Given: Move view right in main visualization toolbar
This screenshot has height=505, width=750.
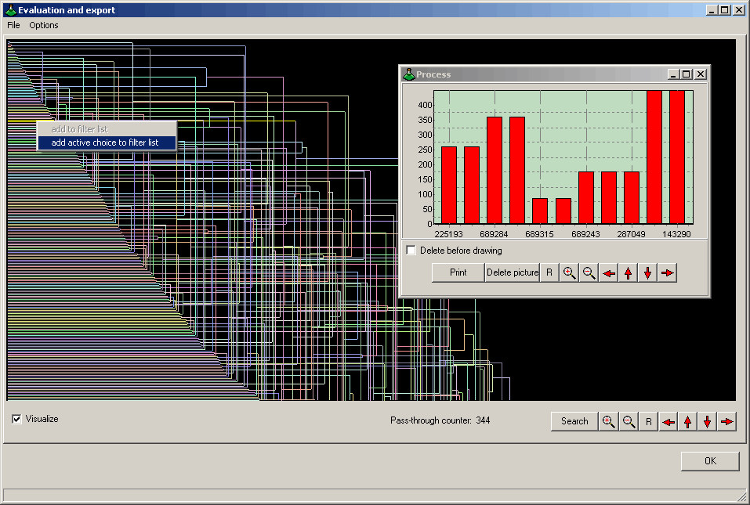Looking at the screenshot, I should [x=727, y=421].
